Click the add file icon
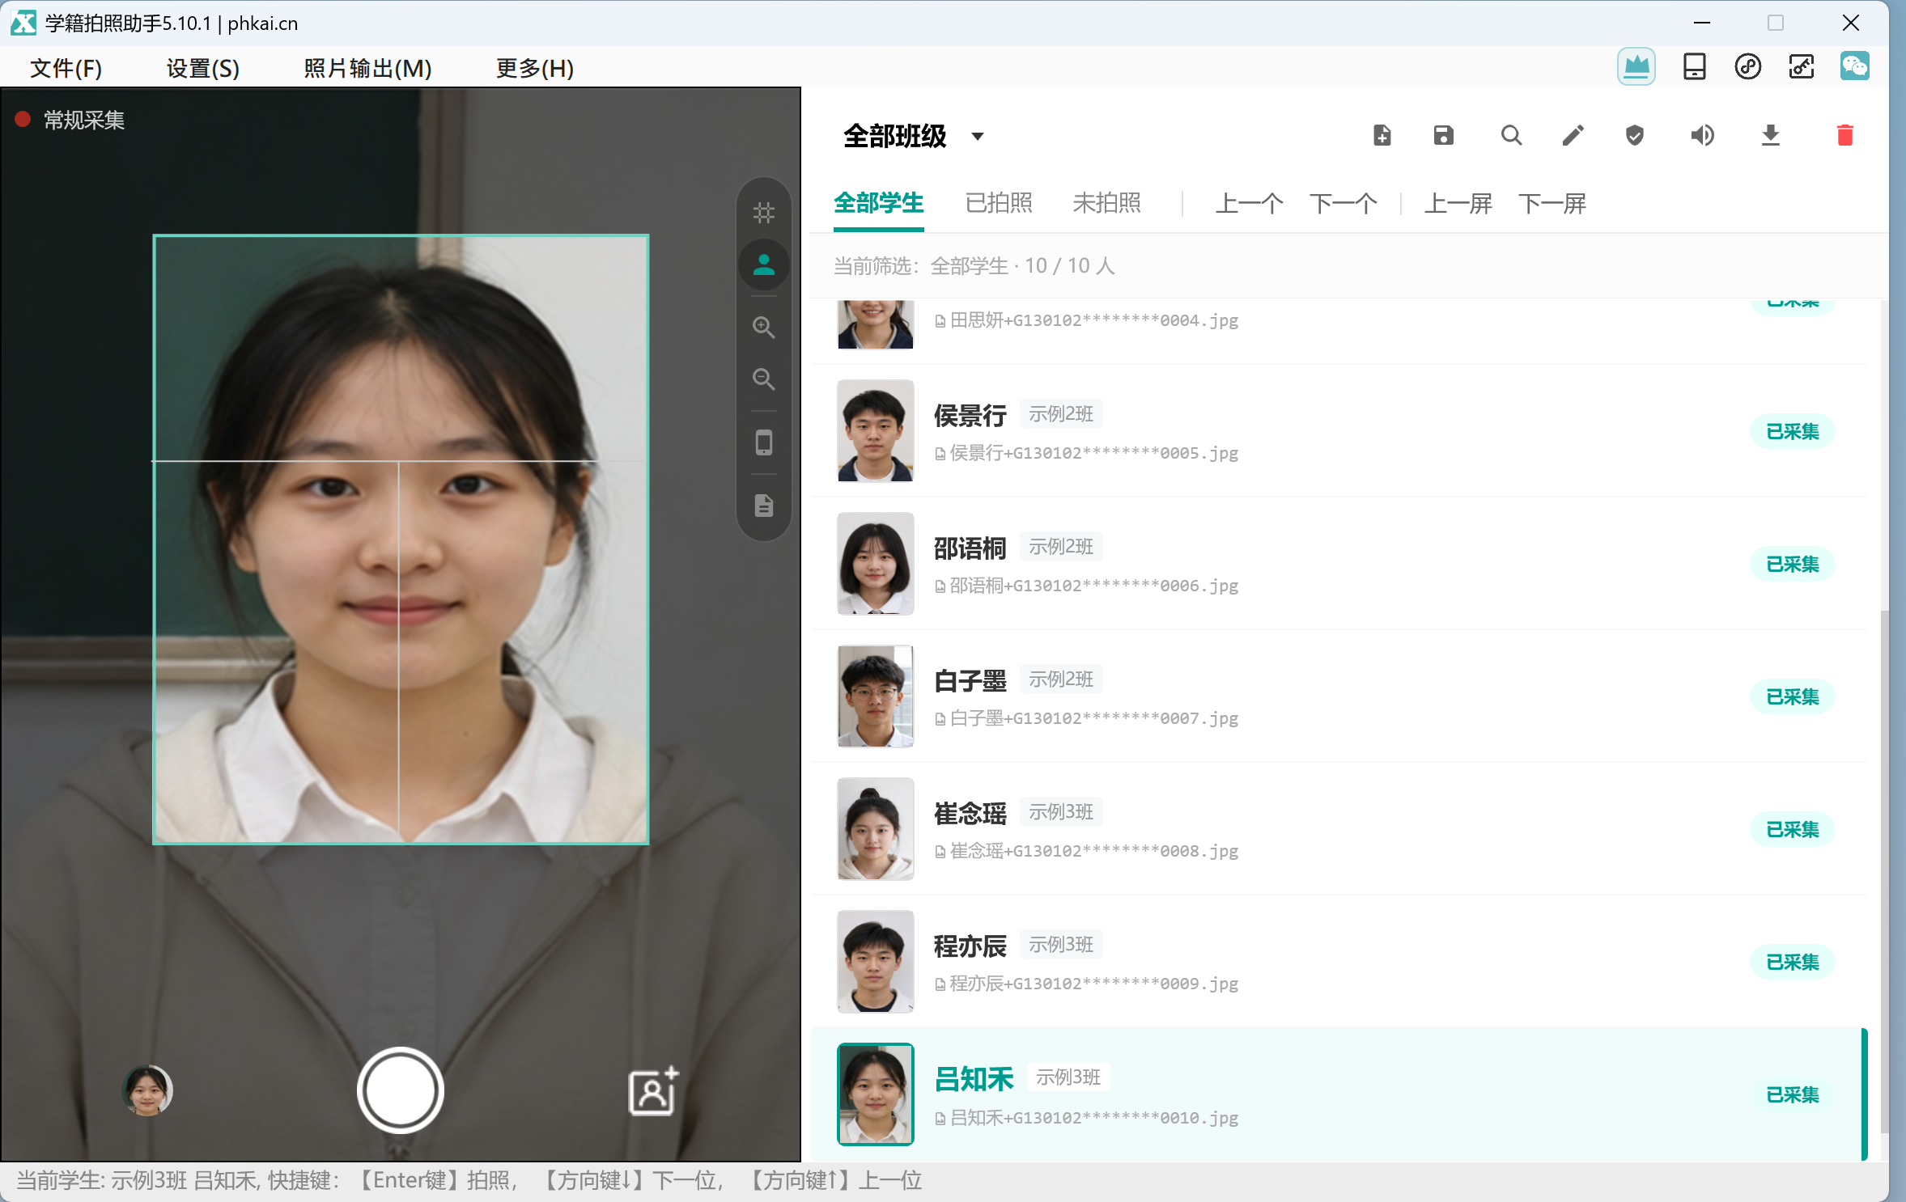 (1382, 135)
